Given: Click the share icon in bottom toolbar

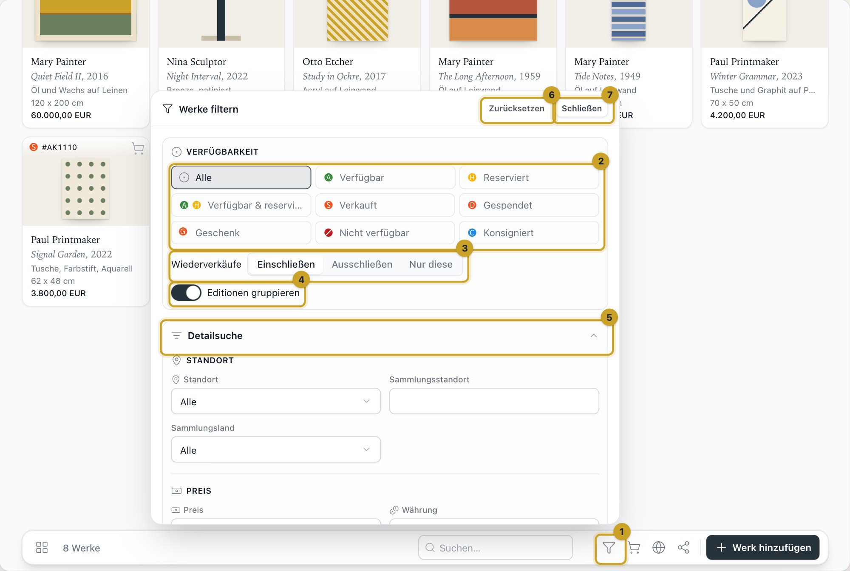Looking at the screenshot, I should [683, 548].
